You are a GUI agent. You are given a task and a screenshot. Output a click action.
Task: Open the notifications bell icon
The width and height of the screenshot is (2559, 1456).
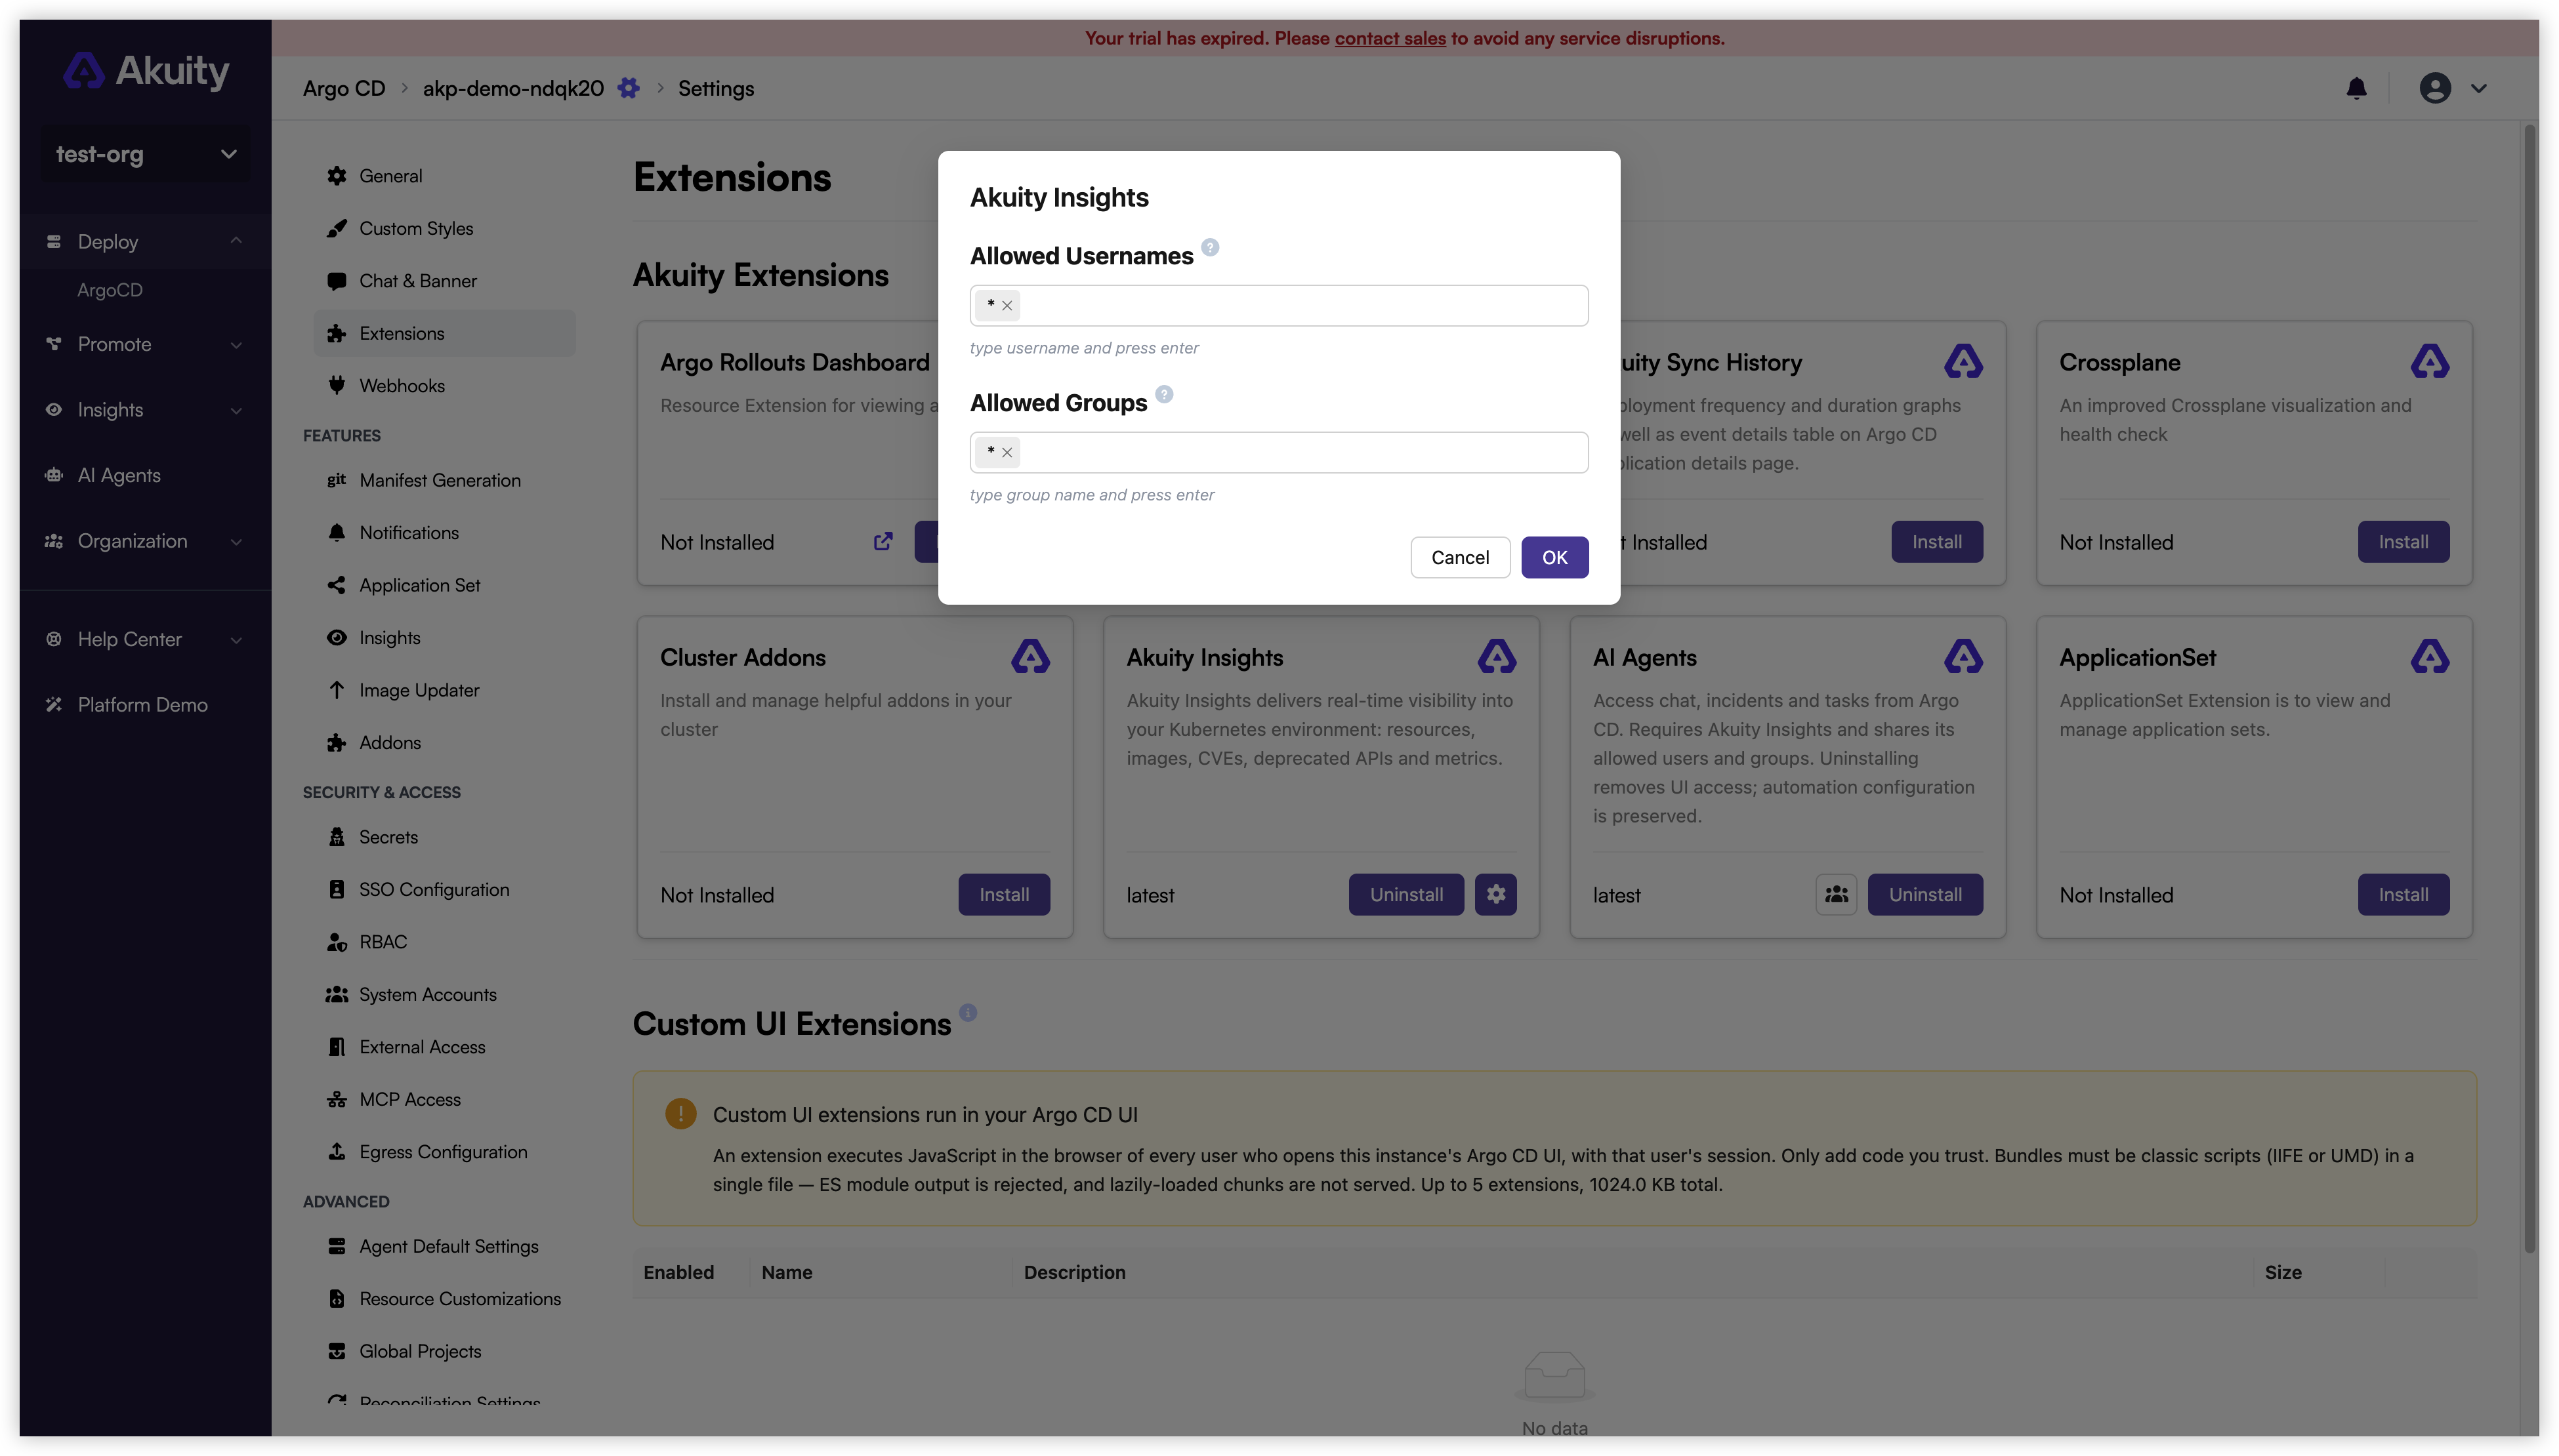(2356, 88)
